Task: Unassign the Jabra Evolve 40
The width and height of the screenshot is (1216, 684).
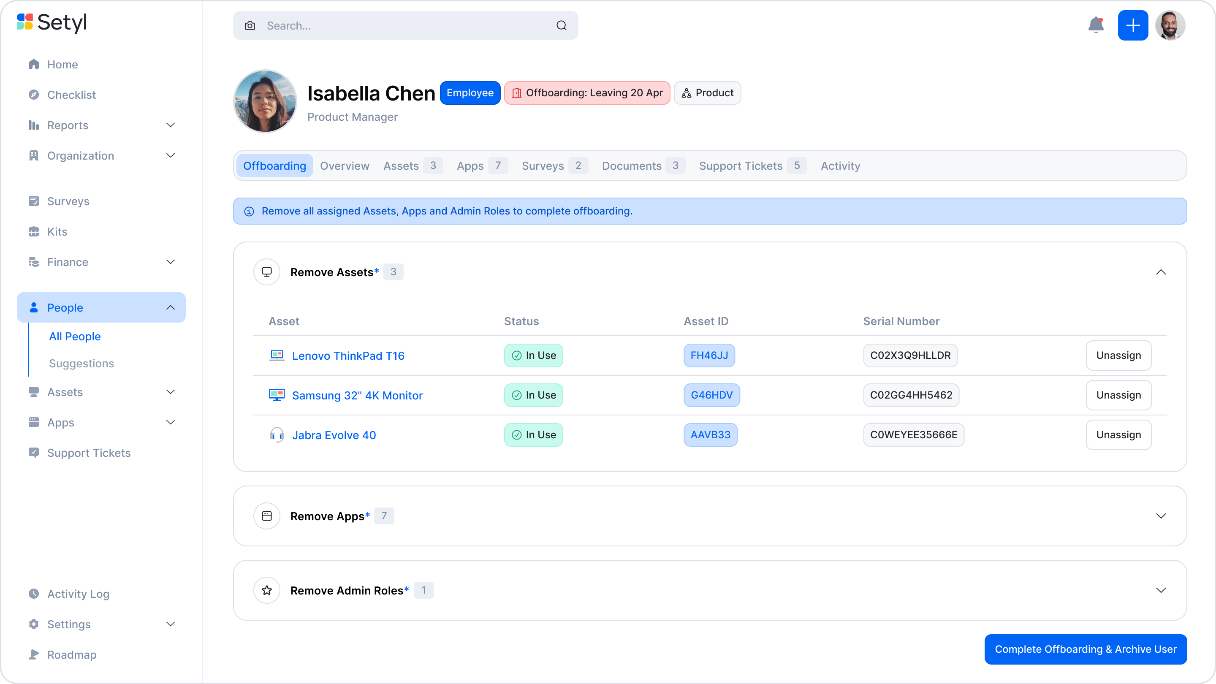Action: [x=1119, y=435]
